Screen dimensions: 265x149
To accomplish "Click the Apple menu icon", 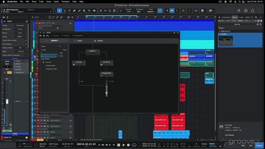I will point(4,2).
